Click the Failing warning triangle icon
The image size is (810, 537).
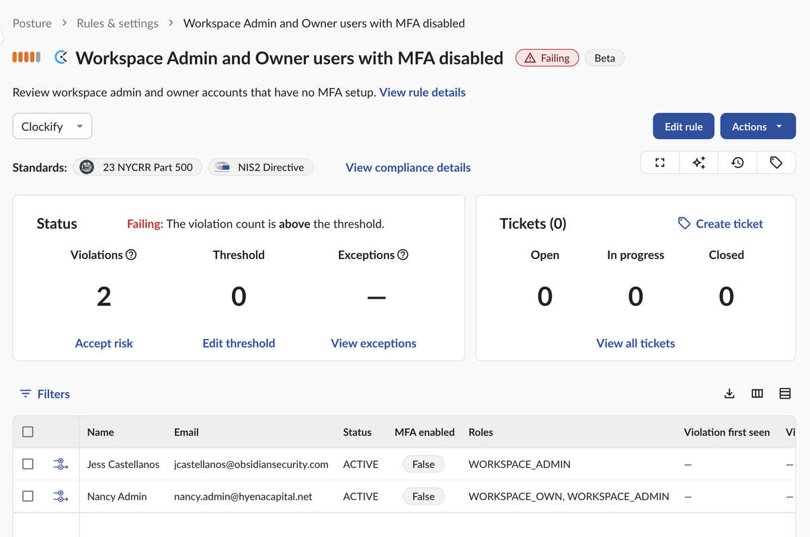coord(530,58)
